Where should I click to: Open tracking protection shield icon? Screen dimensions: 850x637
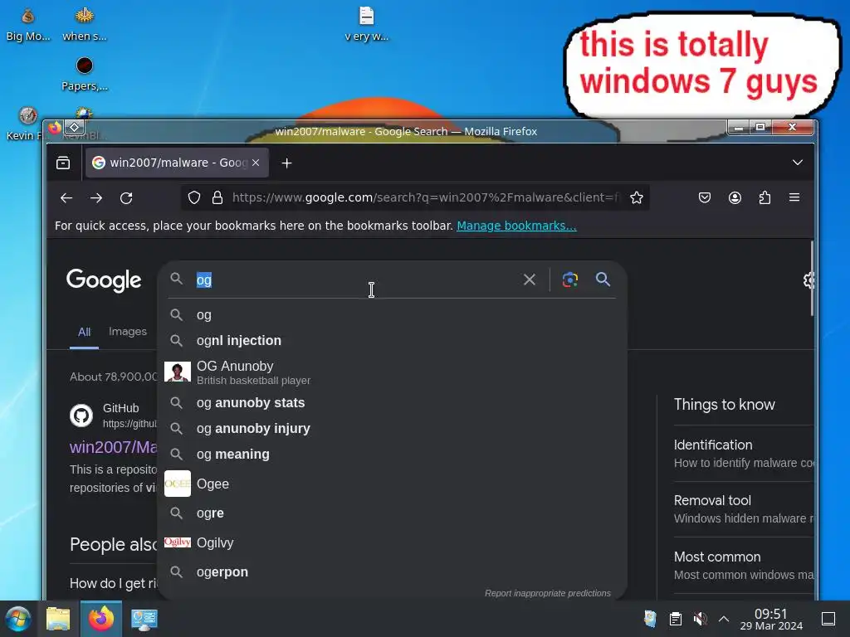point(194,197)
